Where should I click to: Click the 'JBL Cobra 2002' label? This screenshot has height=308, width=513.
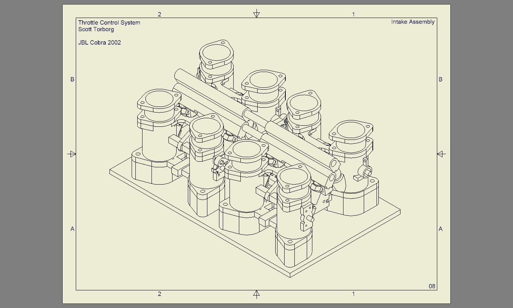tap(99, 43)
